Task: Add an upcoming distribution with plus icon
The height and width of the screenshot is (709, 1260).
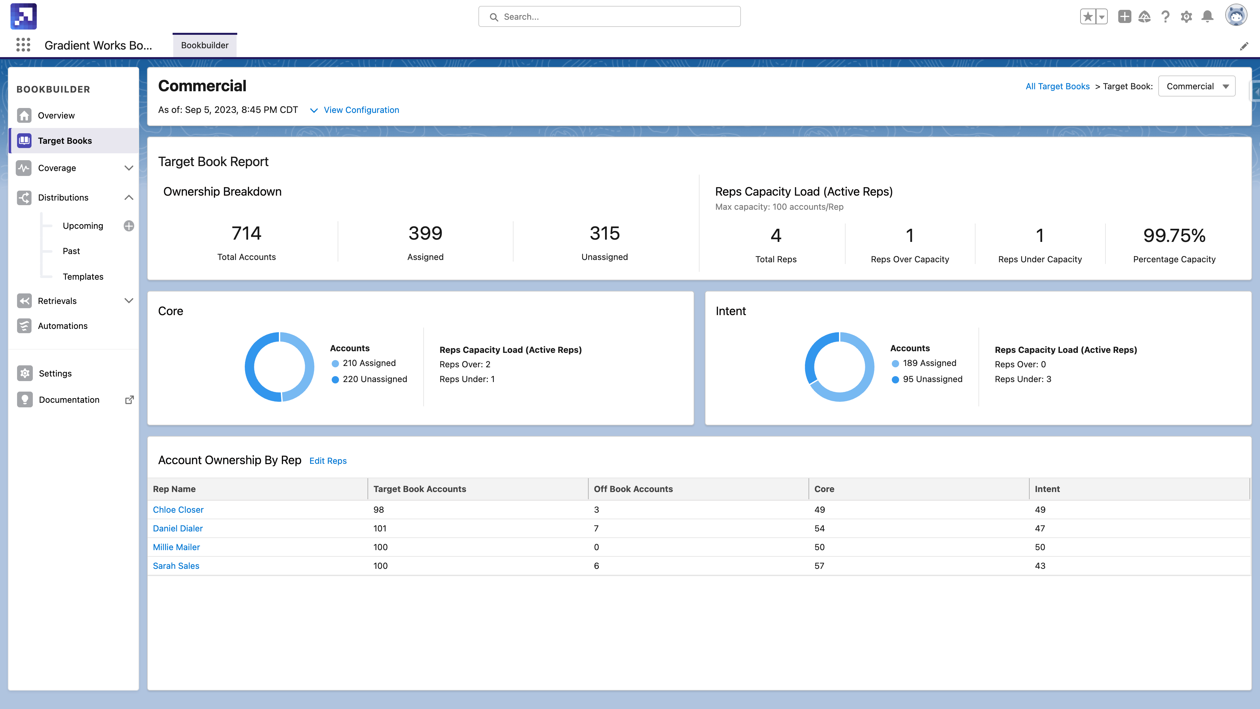Action: [x=129, y=226]
